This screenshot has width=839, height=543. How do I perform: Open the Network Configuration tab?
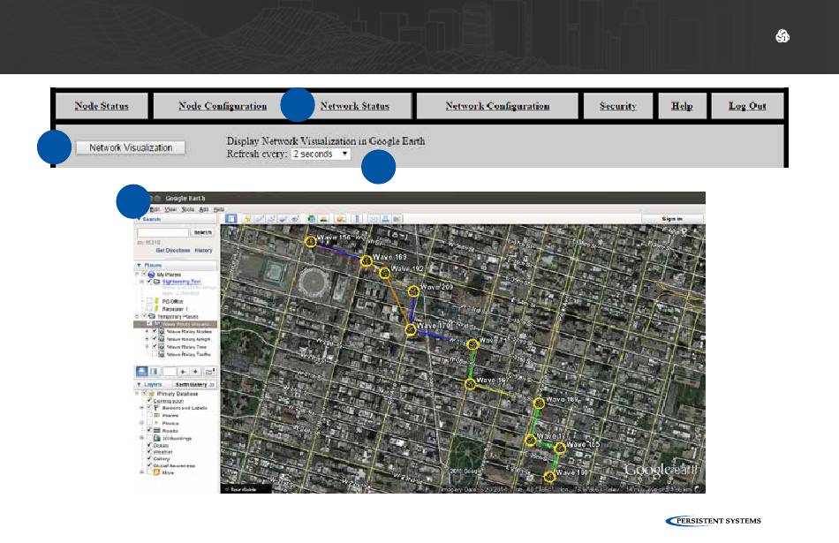tap(497, 106)
